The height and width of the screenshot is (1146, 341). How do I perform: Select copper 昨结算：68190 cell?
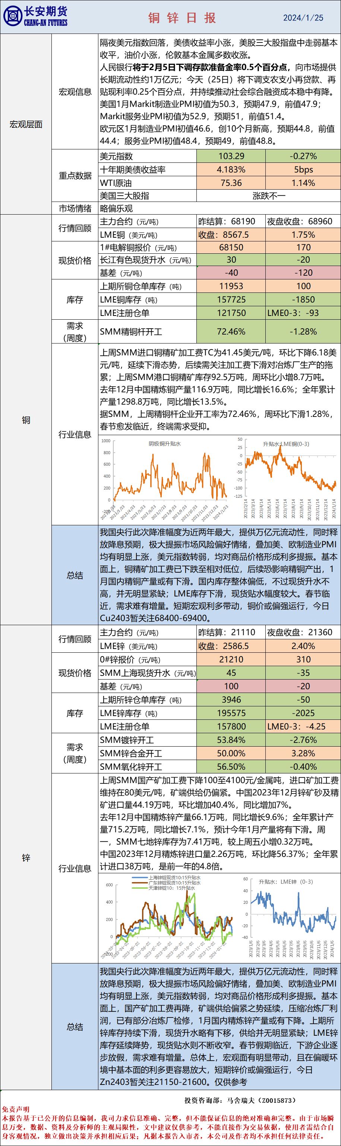click(231, 222)
